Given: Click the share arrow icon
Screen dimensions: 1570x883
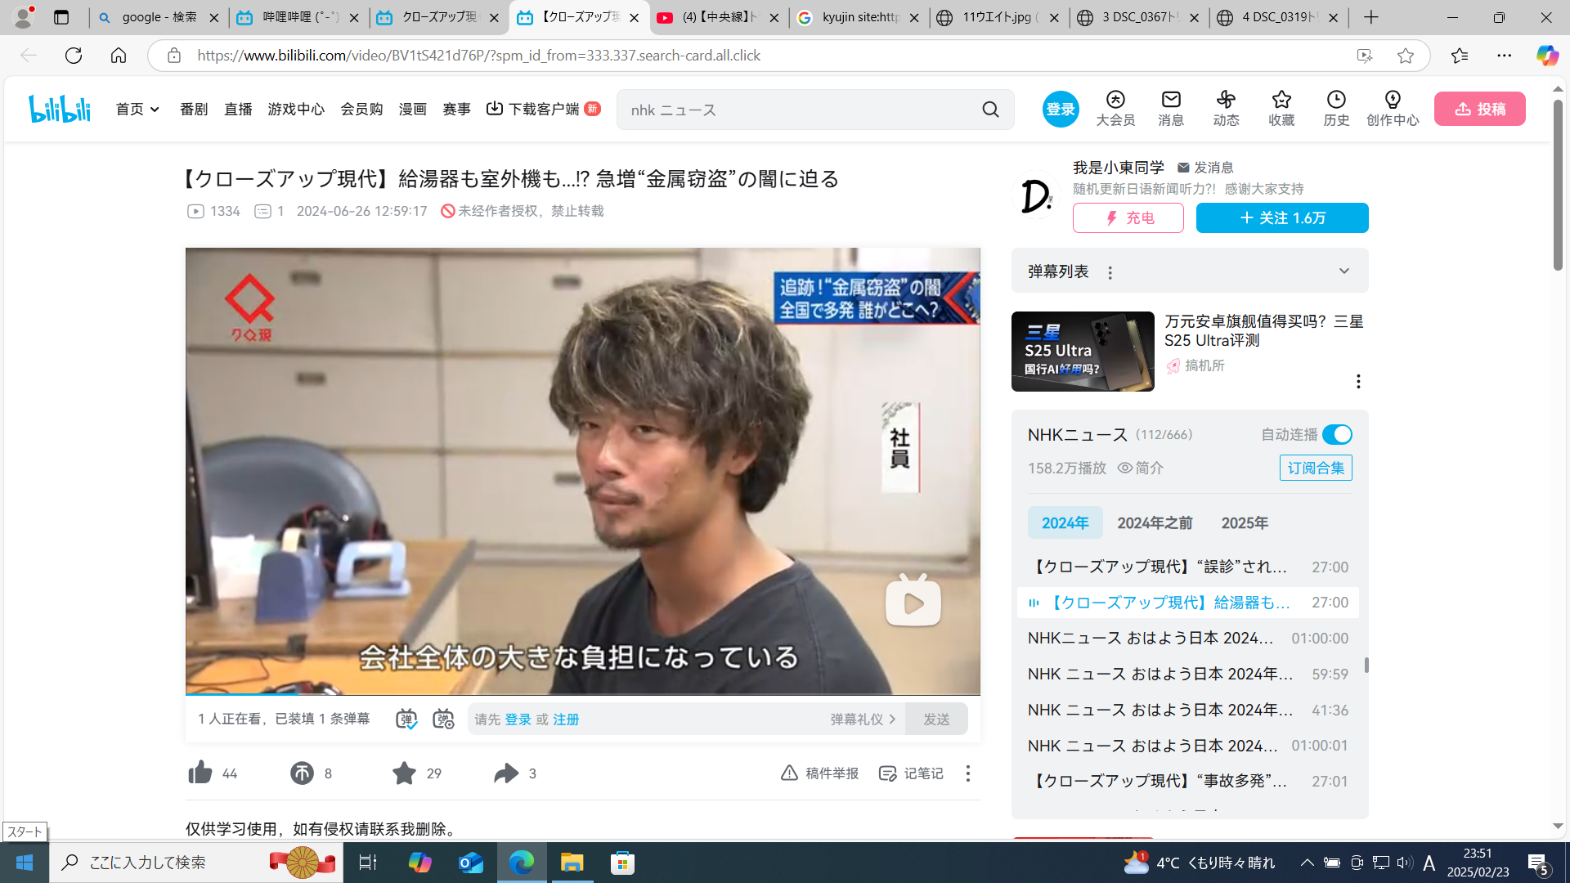Looking at the screenshot, I should point(506,773).
